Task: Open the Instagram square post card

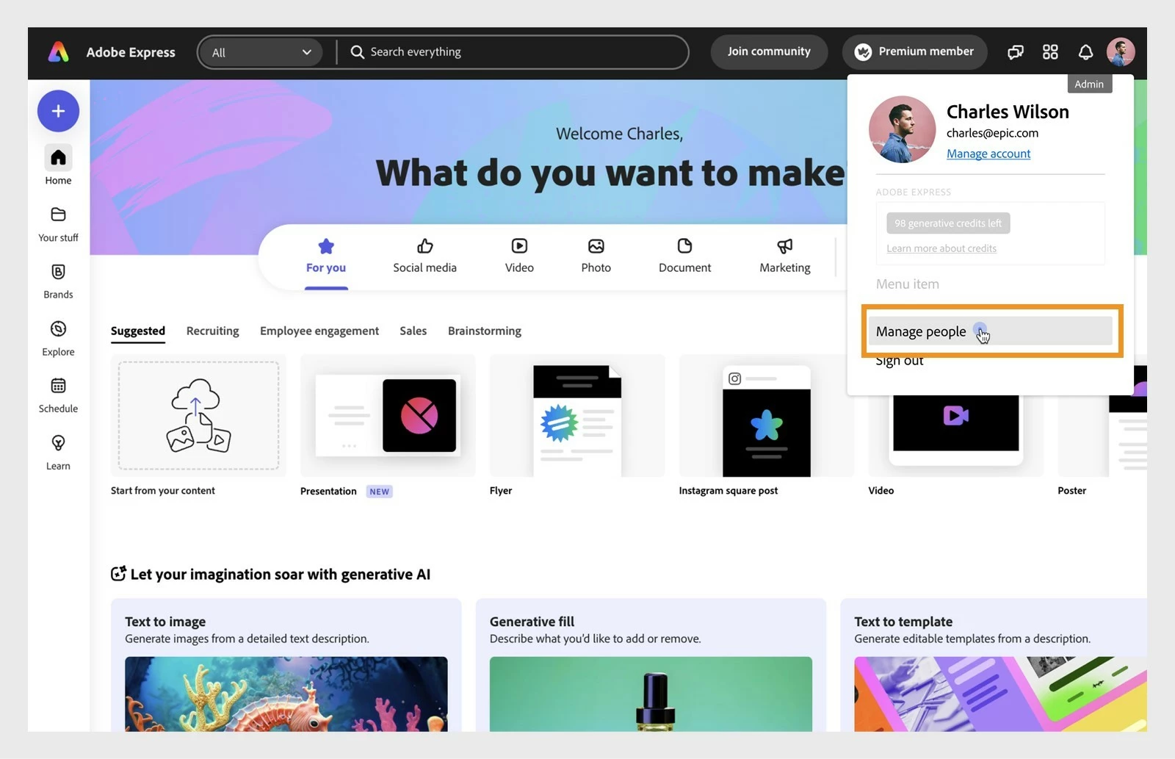Action: [767, 416]
